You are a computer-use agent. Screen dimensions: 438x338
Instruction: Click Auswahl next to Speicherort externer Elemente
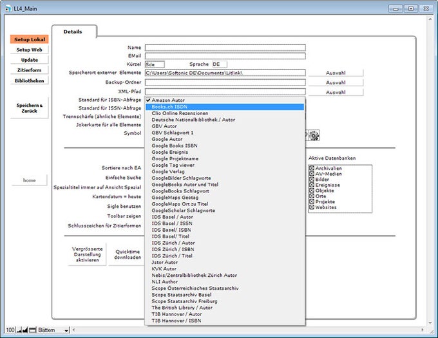336,73
